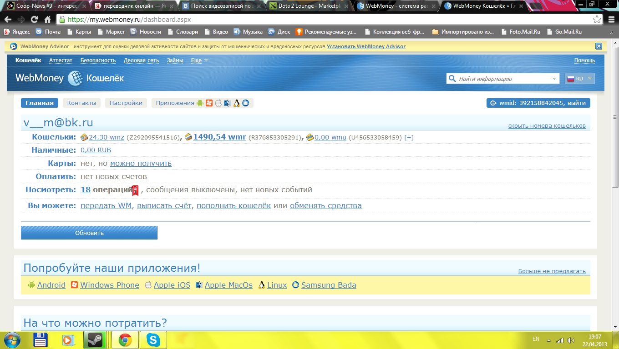Open the Chrome menu button
The image size is (619, 349).
(x=611, y=20)
